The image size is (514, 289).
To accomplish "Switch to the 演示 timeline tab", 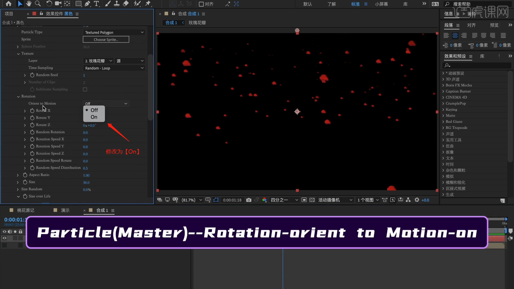I will click(65, 210).
